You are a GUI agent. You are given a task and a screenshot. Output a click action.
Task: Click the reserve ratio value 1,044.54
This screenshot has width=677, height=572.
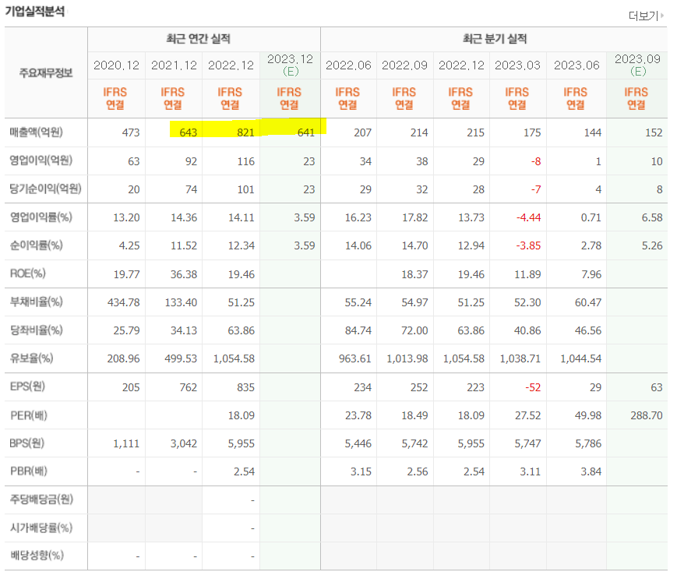coord(580,358)
